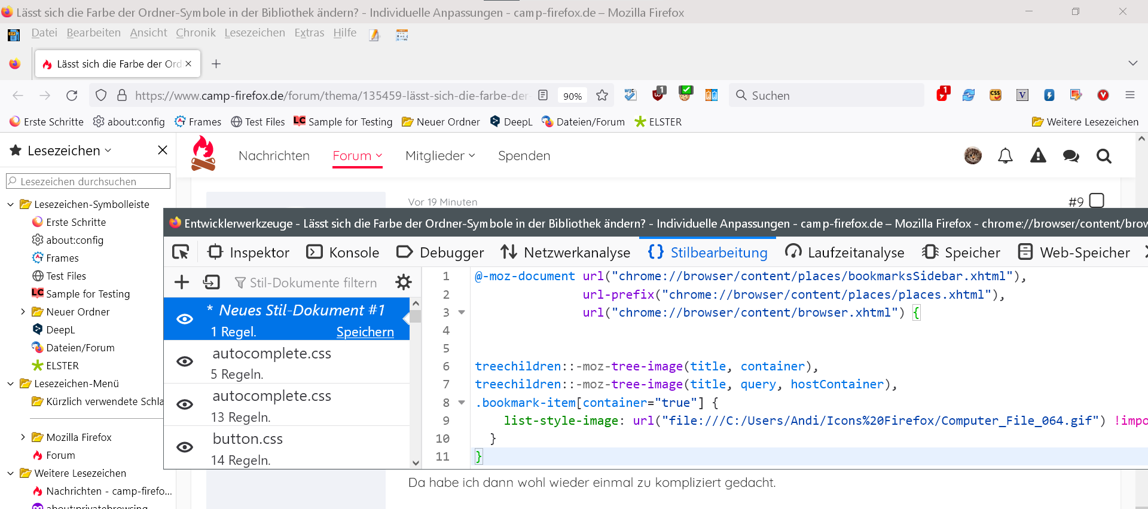Open the Chronik menu
This screenshot has height=509, width=1148.
click(x=196, y=33)
